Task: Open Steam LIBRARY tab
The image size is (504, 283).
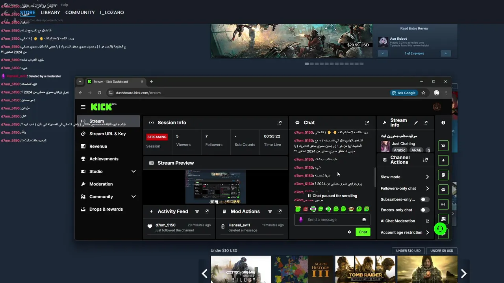Action: (x=50, y=13)
